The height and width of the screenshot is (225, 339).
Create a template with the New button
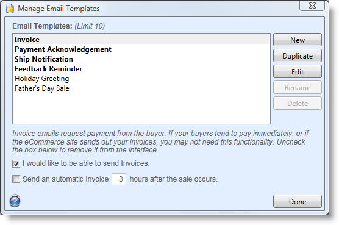298,40
